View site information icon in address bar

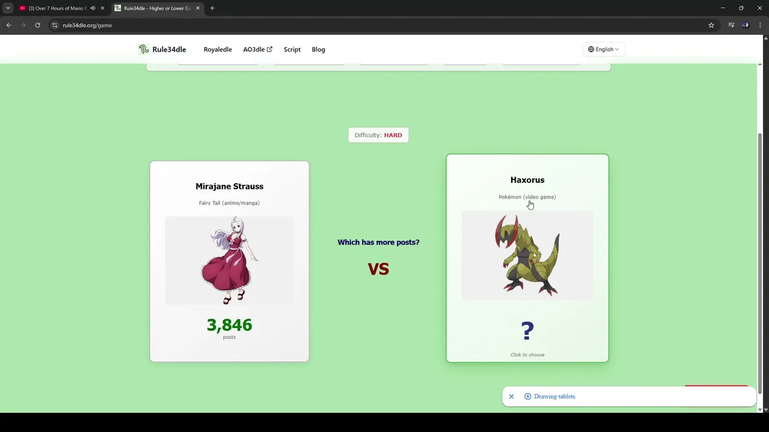coord(55,25)
